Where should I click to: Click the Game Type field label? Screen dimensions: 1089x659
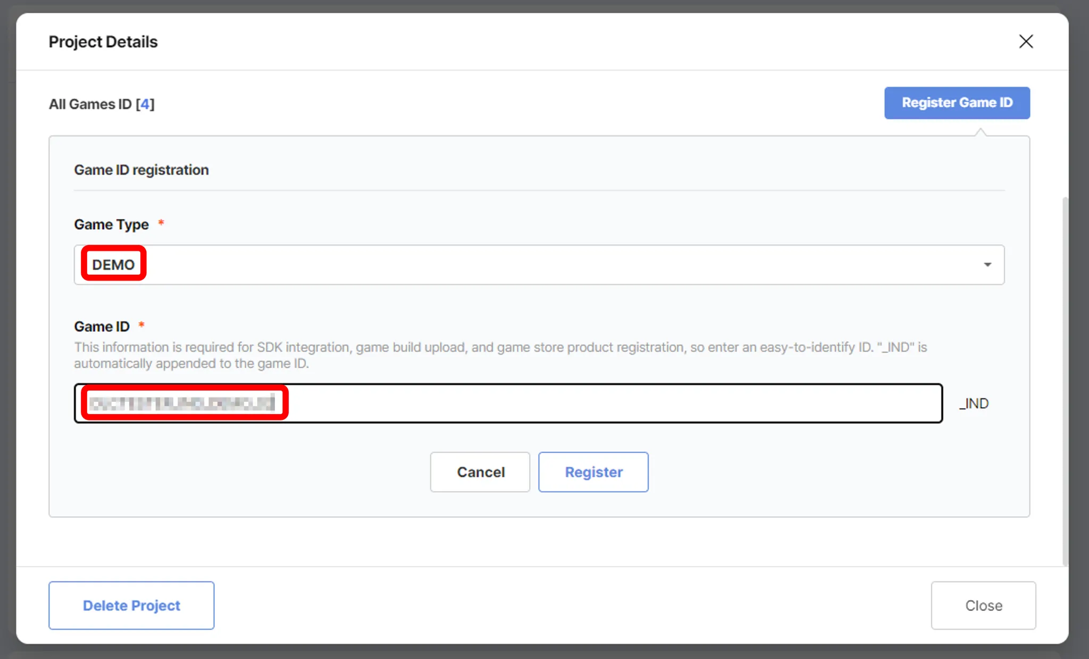(x=111, y=224)
